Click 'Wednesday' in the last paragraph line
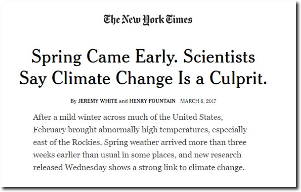The image size is (301, 192). tap(85, 168)
